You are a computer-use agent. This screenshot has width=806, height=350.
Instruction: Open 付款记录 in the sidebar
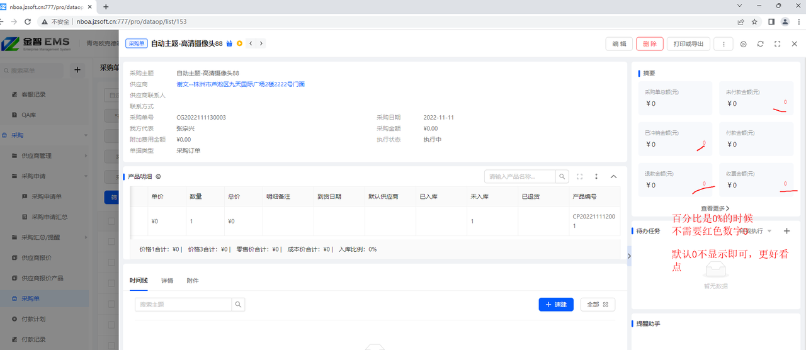coord(33,339)
